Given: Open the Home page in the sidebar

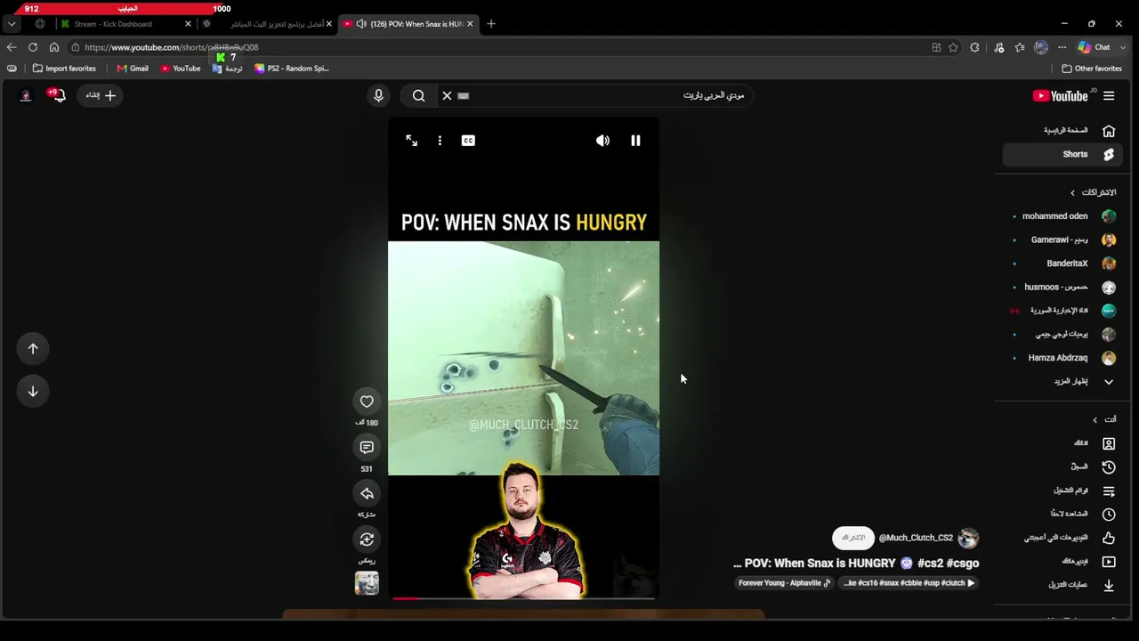Looking at the screenshot, I should [1061, 131].
